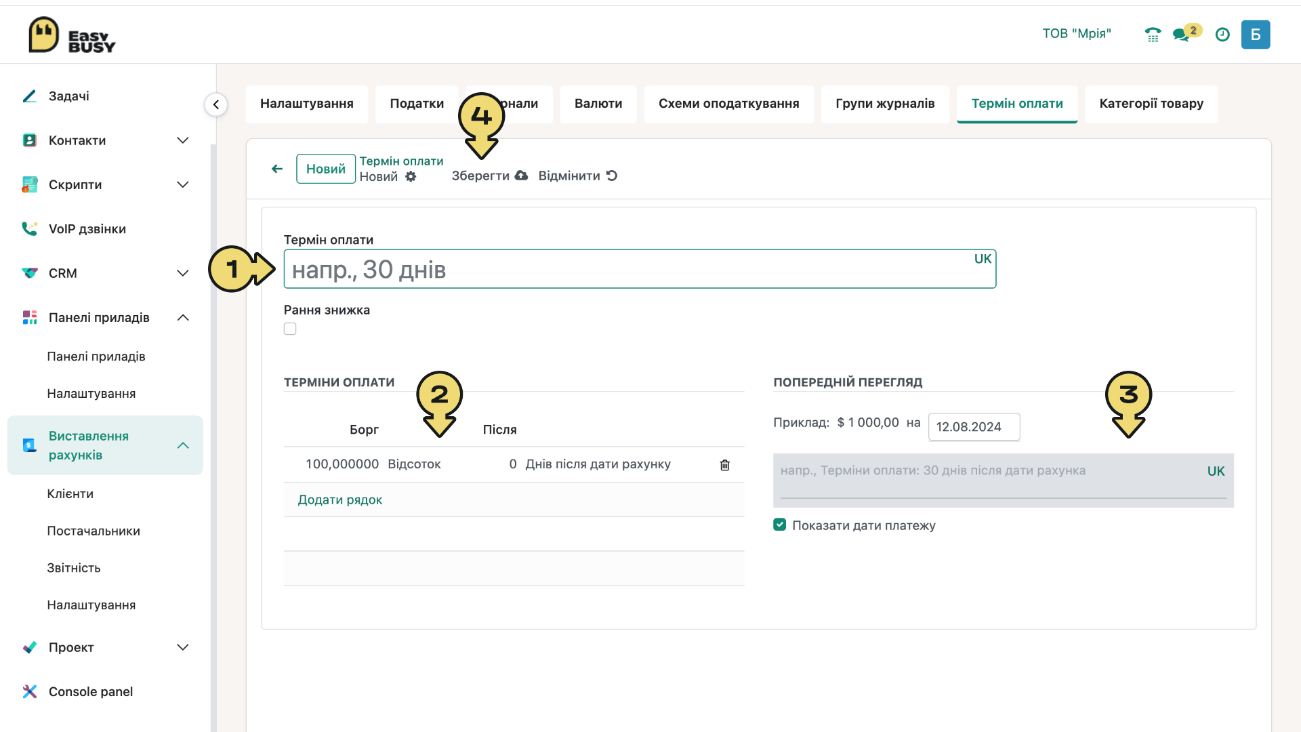Open the Схеми оподаткування tab

click(729, 104)
